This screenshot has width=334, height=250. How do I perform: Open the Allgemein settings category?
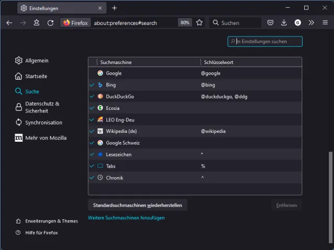[x=37, y=60]
